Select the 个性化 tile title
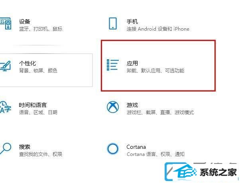 point(28,63)
